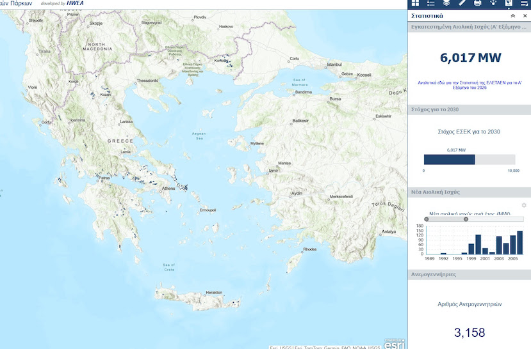The height and width of the screenshot is (349, 531).
Task: Click the Athens label on the map
Action: (168, 189)
